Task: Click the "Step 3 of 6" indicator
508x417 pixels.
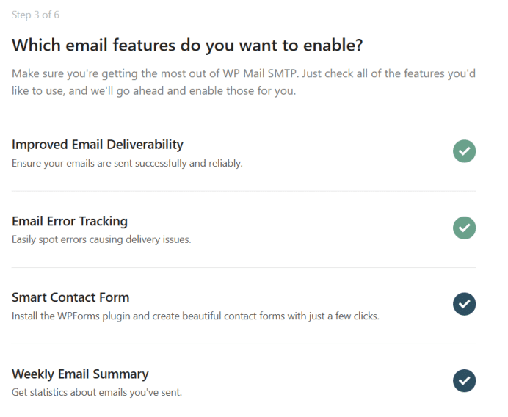Action: tap(37, 15)
